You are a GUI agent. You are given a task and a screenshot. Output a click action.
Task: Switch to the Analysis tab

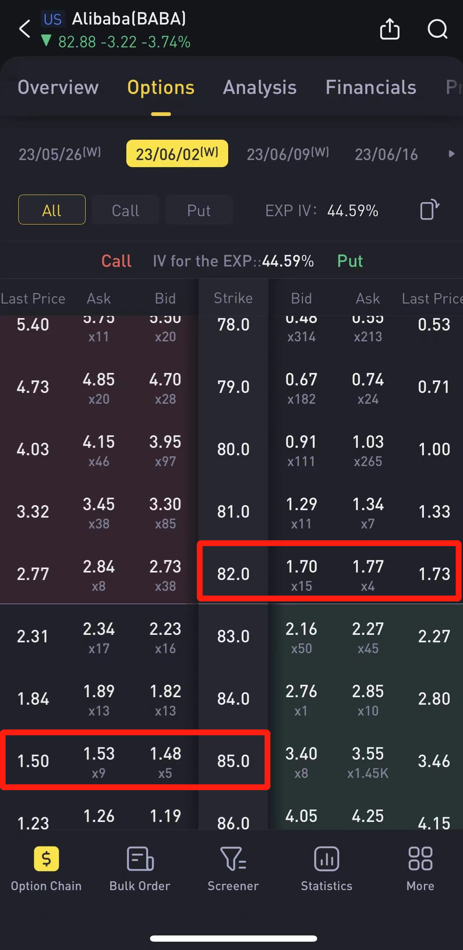(x=260, y=87)
